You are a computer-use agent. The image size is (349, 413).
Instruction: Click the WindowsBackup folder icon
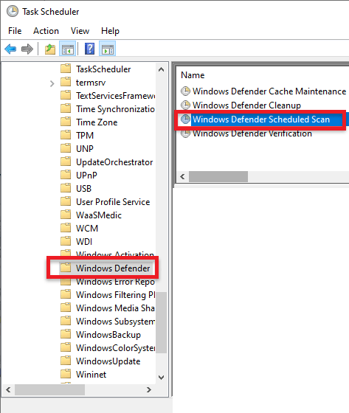tap(66, 334)
